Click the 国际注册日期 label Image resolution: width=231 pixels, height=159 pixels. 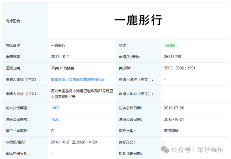[17, 154]
